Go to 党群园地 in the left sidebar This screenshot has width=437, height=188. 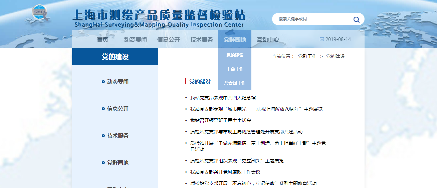click(x=118, y=163)
